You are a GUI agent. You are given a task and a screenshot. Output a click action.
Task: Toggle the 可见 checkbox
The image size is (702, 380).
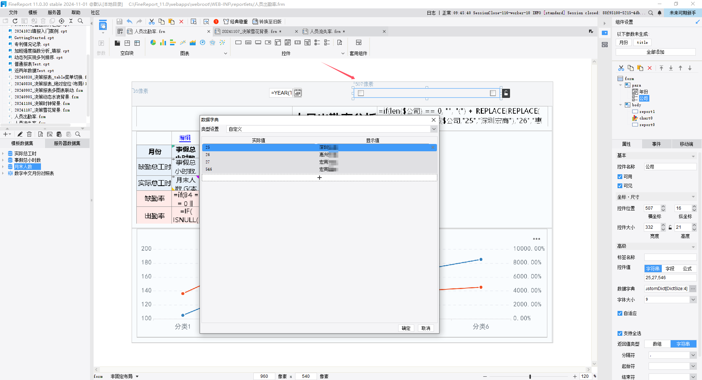coord(620,186)
